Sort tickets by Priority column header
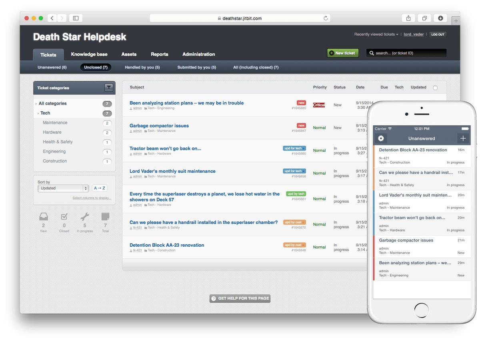This screenshot has height=342, width=480. 320,87
